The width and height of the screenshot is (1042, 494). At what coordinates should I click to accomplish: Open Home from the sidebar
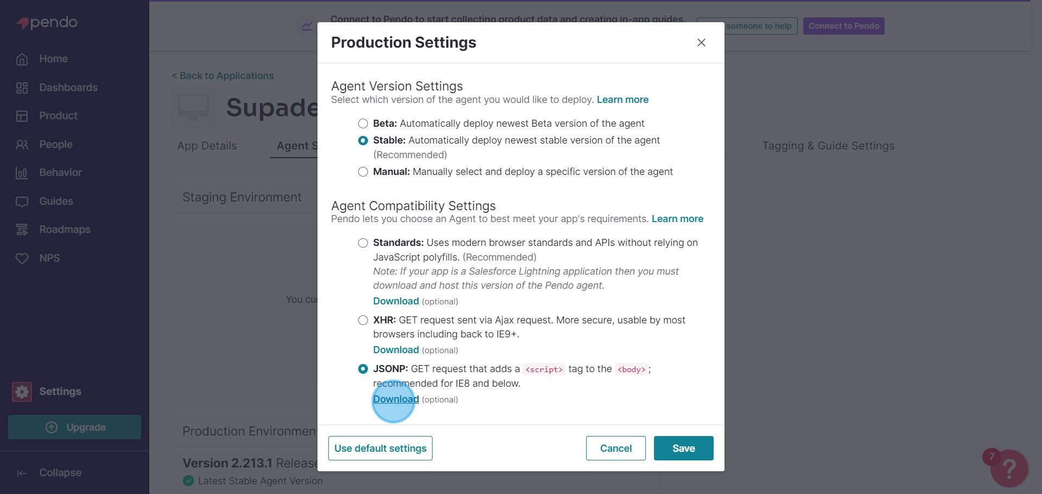coord(53,59)
